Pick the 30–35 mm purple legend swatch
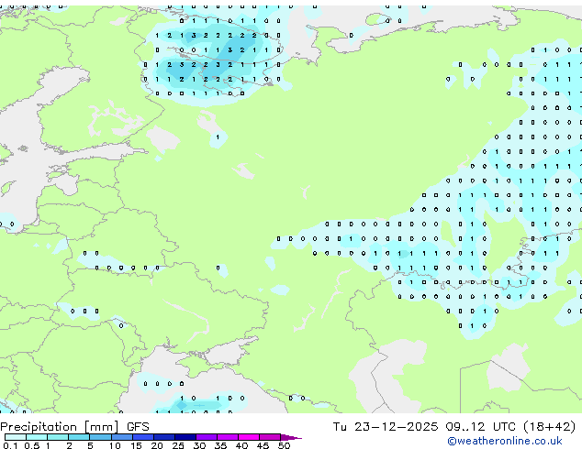 click(x=206, y=437)
